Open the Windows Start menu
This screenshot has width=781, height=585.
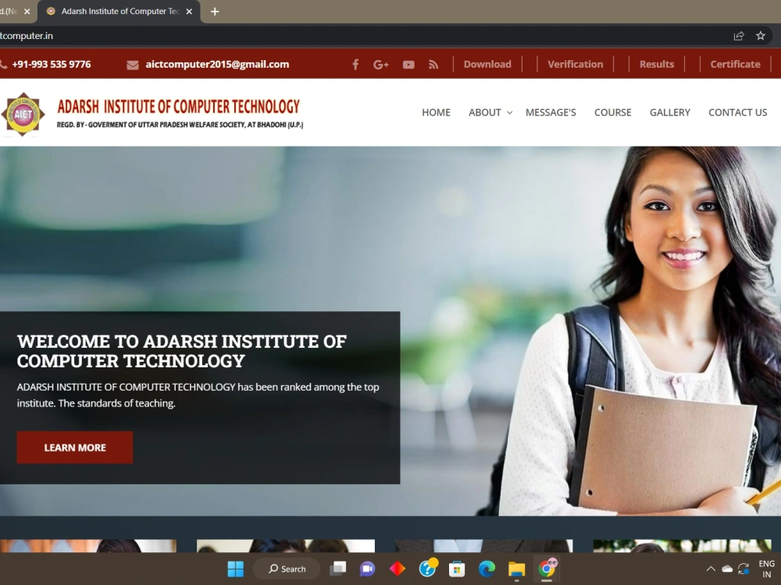pyautogui.click(x=236, y=569)
